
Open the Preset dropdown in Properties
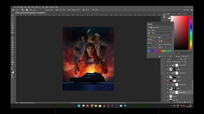click(161, 30)
